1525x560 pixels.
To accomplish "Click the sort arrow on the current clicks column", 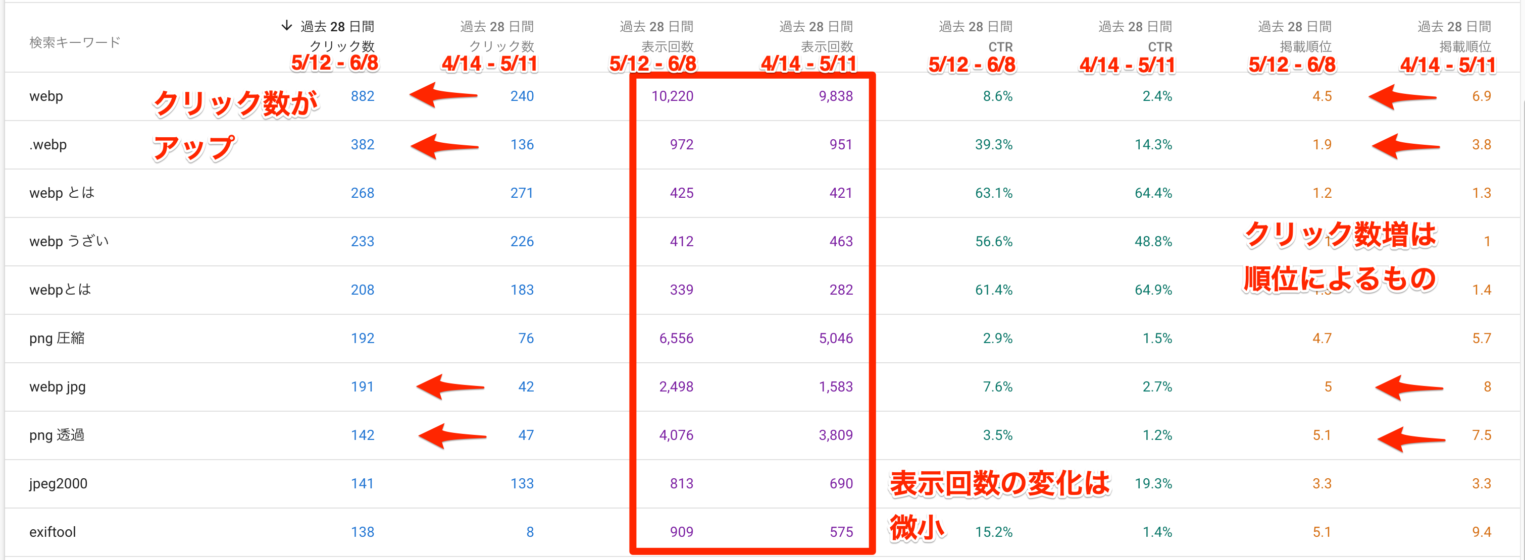I will [286, 25].
